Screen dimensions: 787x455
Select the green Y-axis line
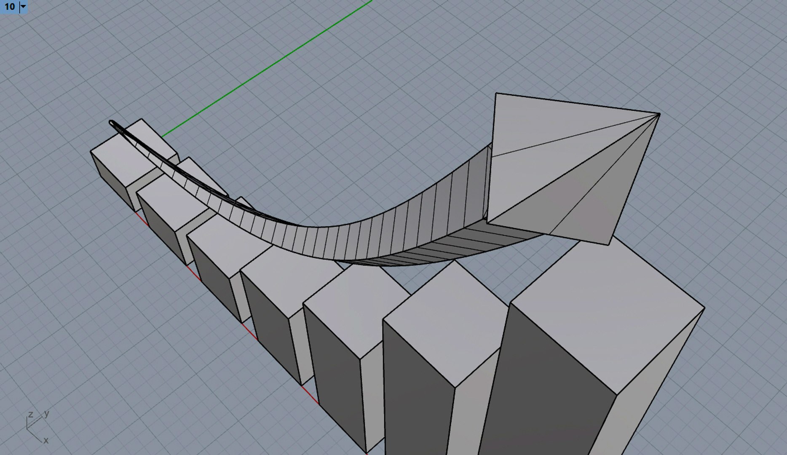coord(267,69)
